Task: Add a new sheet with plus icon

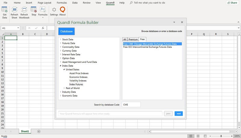Action: tap(39, 131)
